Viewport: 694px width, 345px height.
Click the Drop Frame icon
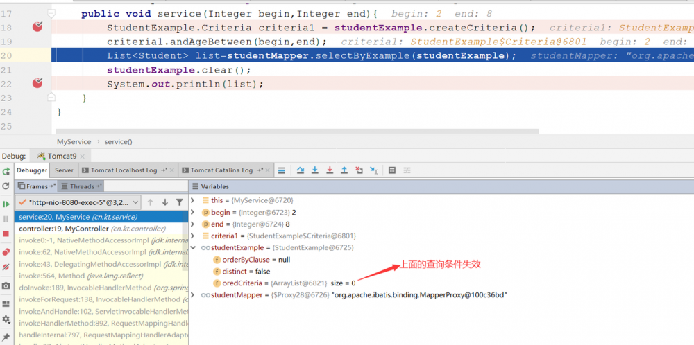pos(359,170)
